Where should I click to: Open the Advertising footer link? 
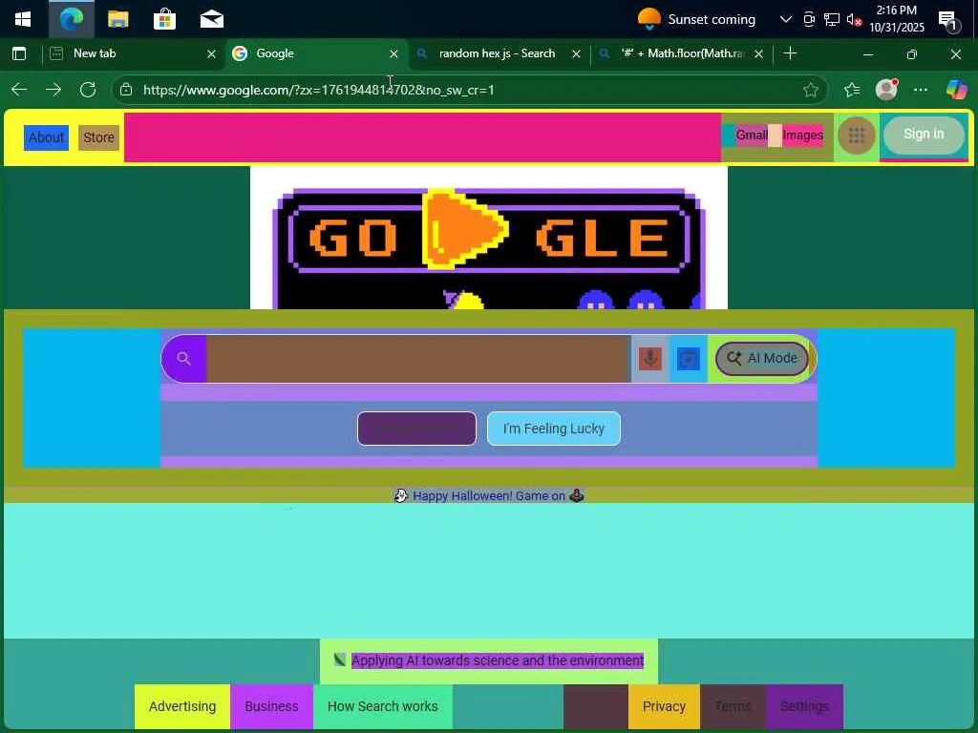182,707
